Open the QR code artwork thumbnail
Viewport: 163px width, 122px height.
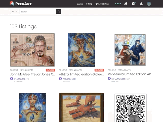coord(130,108)
